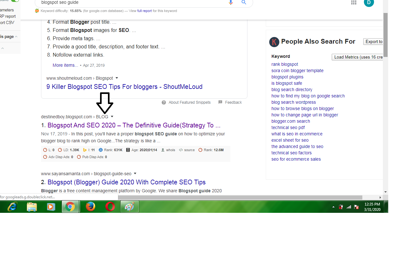The width and height of the screenshot is (404, 253).
Task: Click the whois person icon
Action: (x=163, y=150)
